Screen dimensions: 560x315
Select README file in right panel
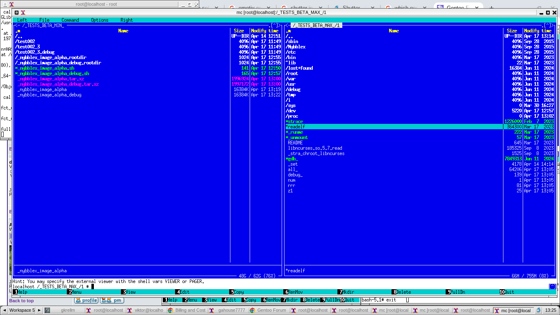coord(420,143)
